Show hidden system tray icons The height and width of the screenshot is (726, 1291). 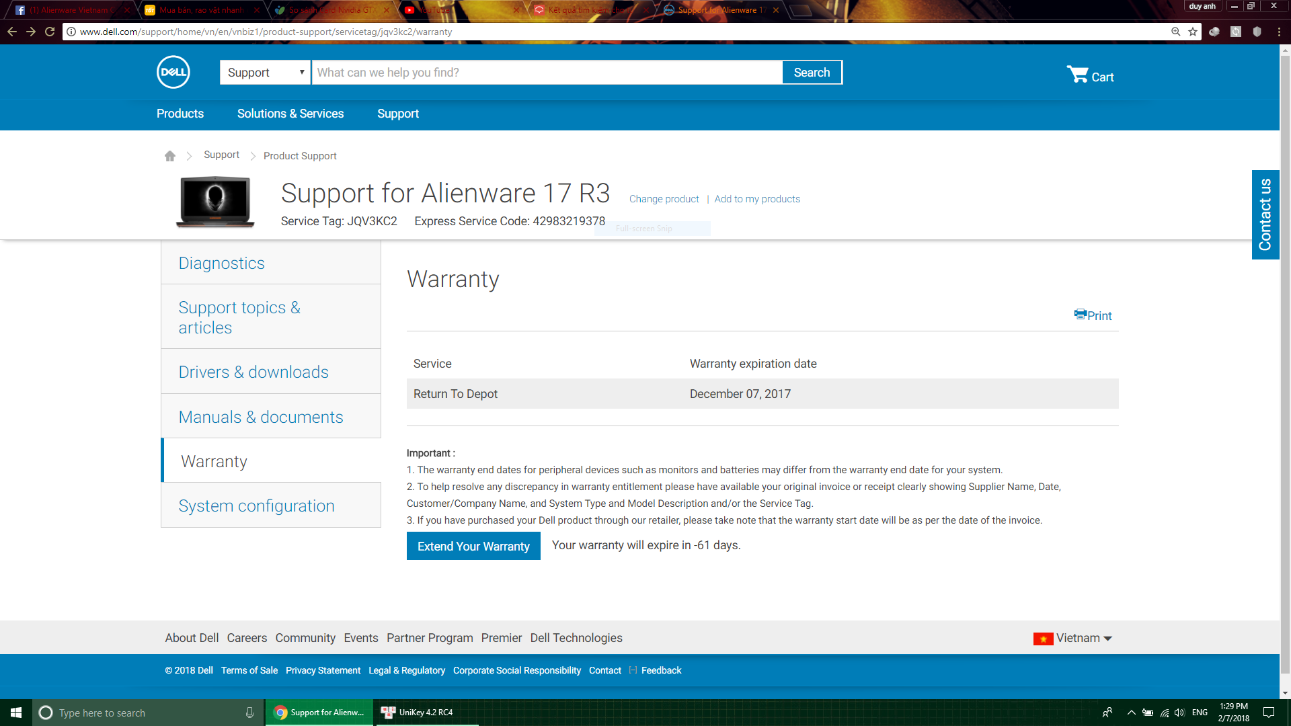tap(1131, 713)
